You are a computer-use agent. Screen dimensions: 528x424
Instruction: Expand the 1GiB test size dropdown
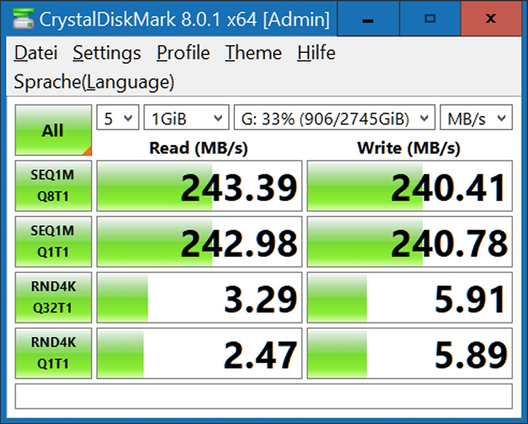click(186, 117)
